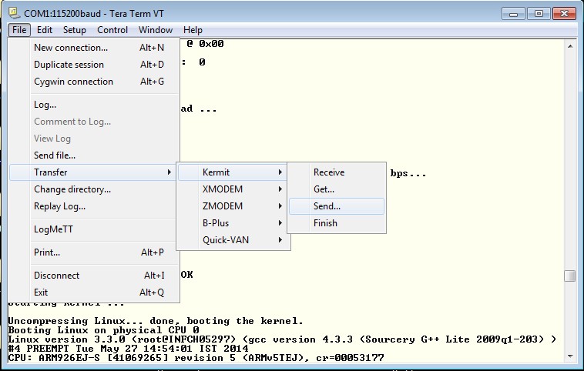This screenshot has height=371, width=584.
Task: Choose Kermit Finish option
Action: [337, 223]
